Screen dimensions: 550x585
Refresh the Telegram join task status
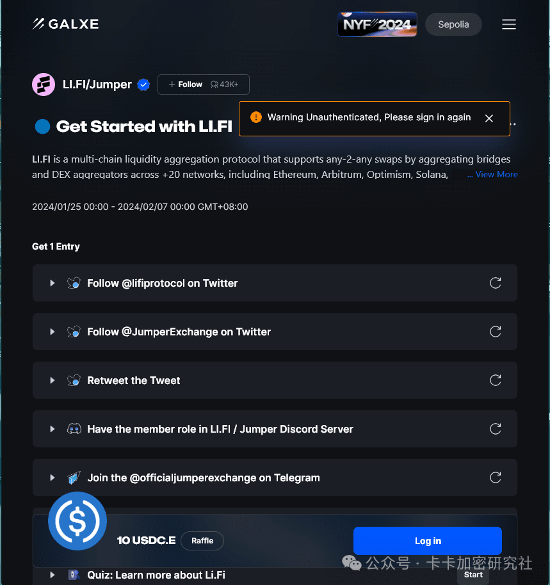[495, 477]
